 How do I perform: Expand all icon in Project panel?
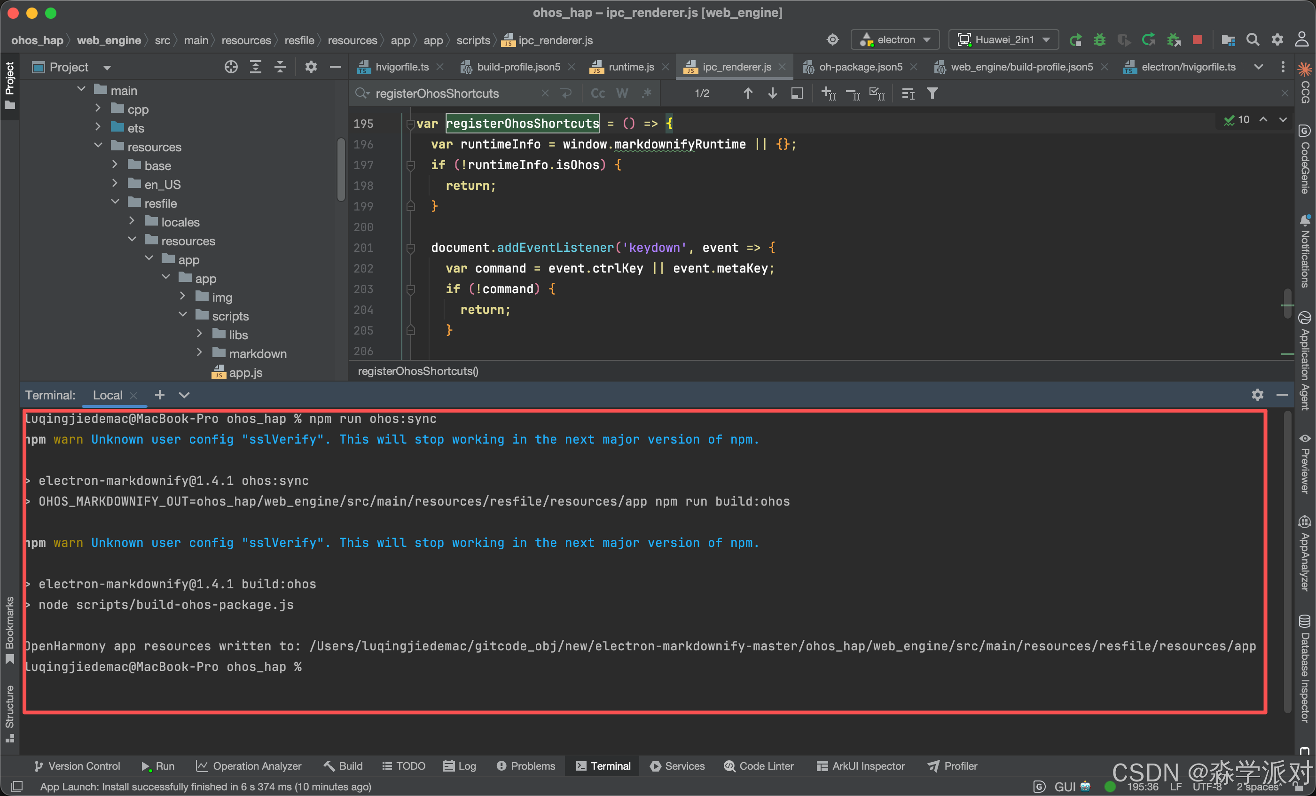point(256,67)
